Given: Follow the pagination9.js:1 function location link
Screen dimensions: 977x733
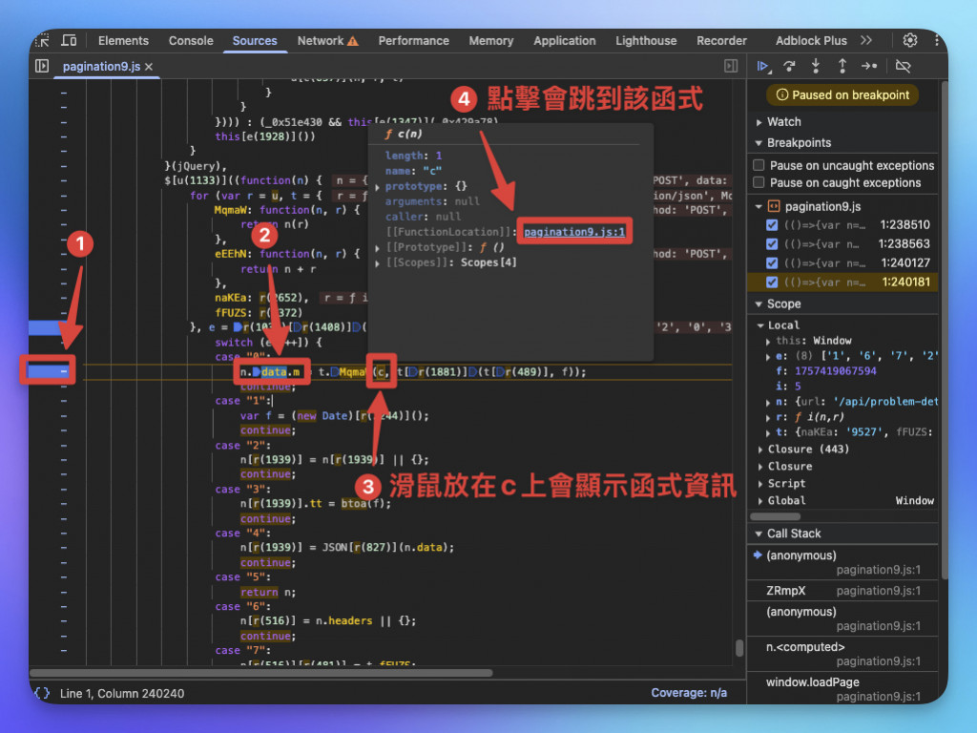Looking at the screenshot, I should click(x=573, y=232).
